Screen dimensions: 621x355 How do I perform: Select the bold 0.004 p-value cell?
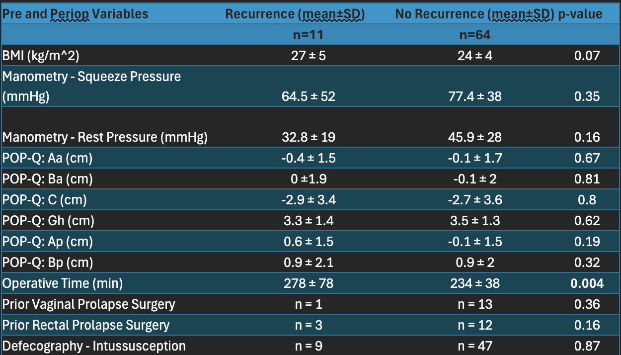[x=587, y=283]
